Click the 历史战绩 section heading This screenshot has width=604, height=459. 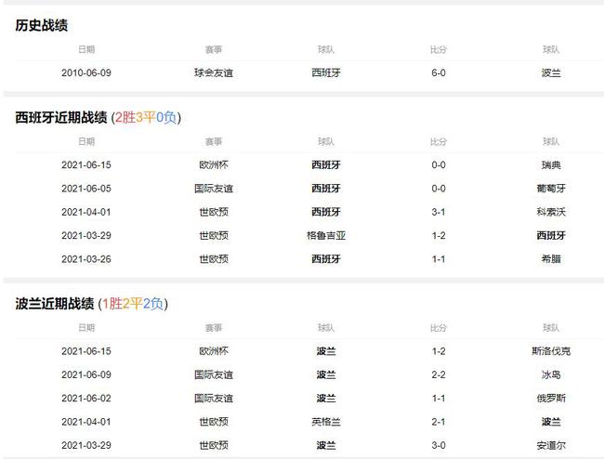pyautogui.click(x=42, y=25)
